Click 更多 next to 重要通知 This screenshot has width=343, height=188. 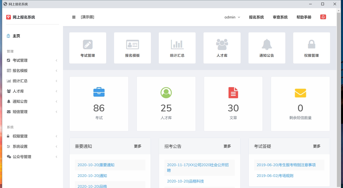tap(137, 146)
